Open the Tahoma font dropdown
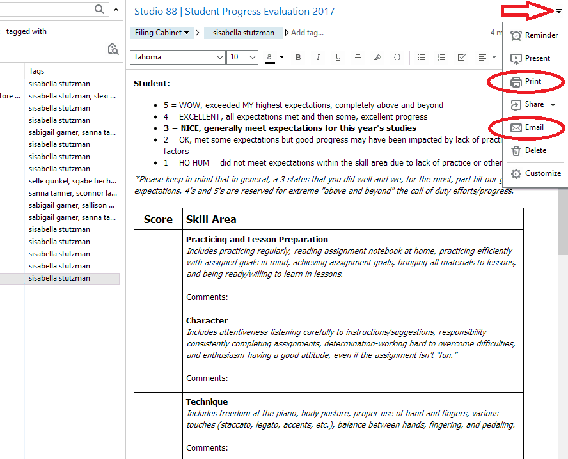This screenshot has width=568, height=459. point(177,58)
